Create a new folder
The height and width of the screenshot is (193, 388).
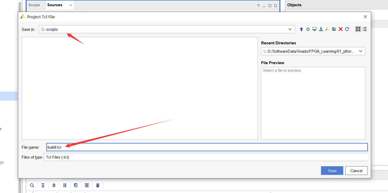334,29
